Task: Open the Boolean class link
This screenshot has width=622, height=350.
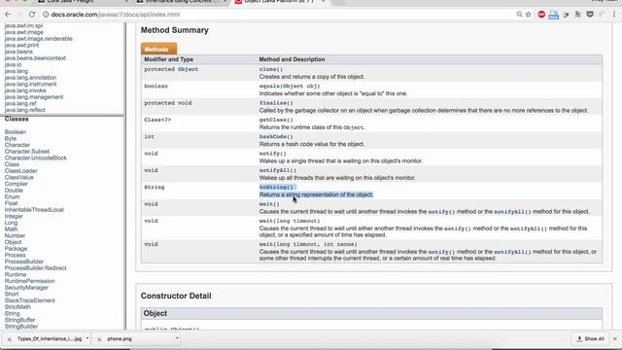Action: click(16, 132)
